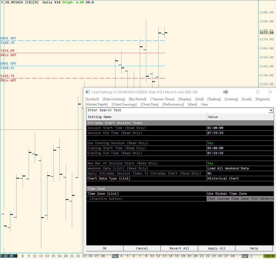
Task: Click the chart header F.US.MESH24 [CB][M] text
Action: coord(20,2)
